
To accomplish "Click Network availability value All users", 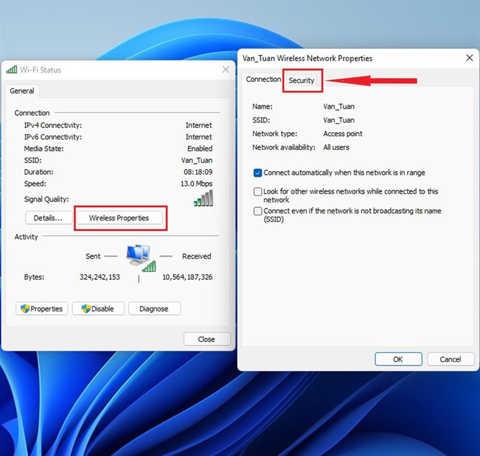I will coord(336,147).
